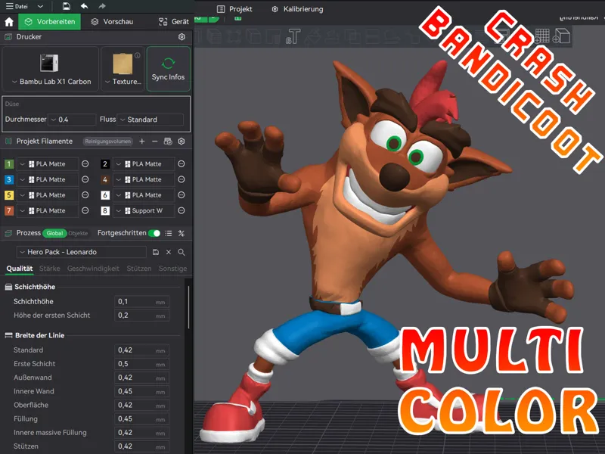Click the Füllung width field
The height and width of the screenshot is (454, 605).
(141, 419)
